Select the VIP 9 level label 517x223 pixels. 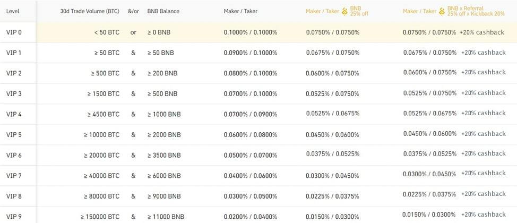pos(14,216)
